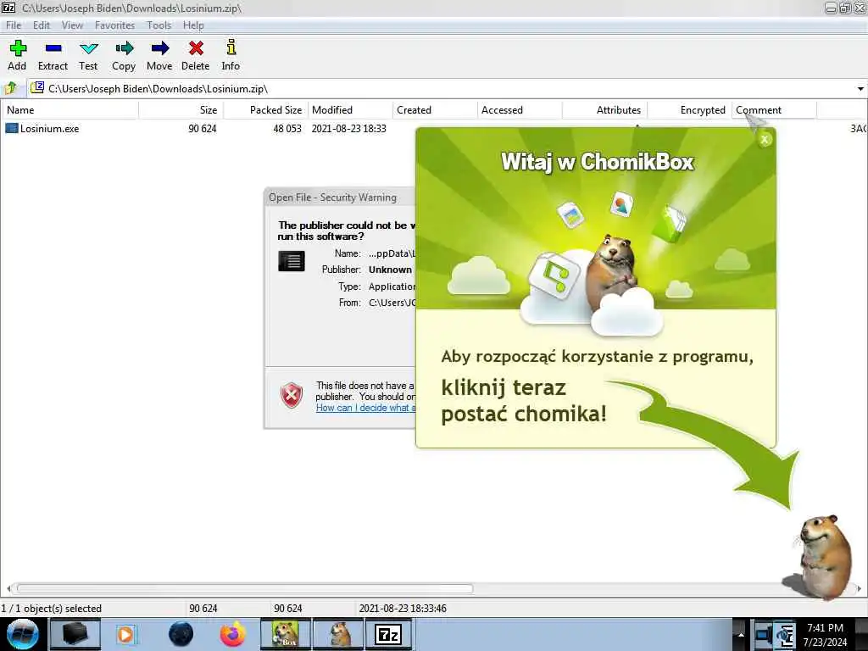
Task: Sort by Name column header
Action: pyautogui.click(x=70, y=109)
